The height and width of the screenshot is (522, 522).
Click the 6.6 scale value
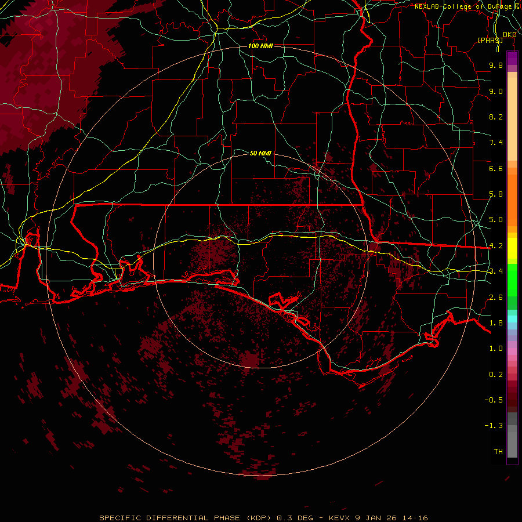[x=496, y=168]
